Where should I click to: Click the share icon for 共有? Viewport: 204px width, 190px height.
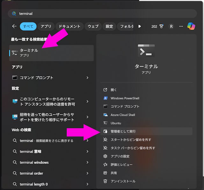point(105,173)
